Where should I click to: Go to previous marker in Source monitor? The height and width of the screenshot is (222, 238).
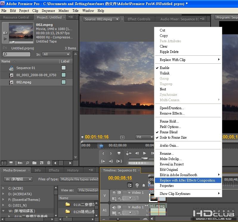[129, 153]
